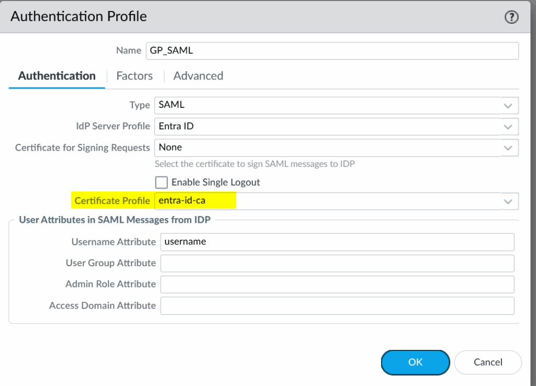
Task: Enable the Single Logout checkbox
Action: pyautogui.click(x=162, y=183)
